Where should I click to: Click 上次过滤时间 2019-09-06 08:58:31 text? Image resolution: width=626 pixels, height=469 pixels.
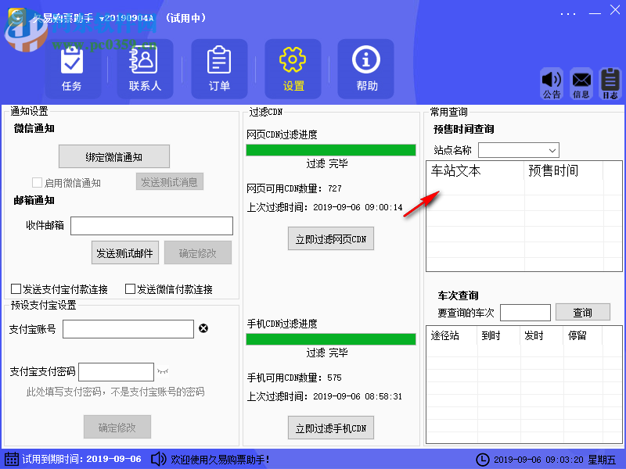click(325, 396)
